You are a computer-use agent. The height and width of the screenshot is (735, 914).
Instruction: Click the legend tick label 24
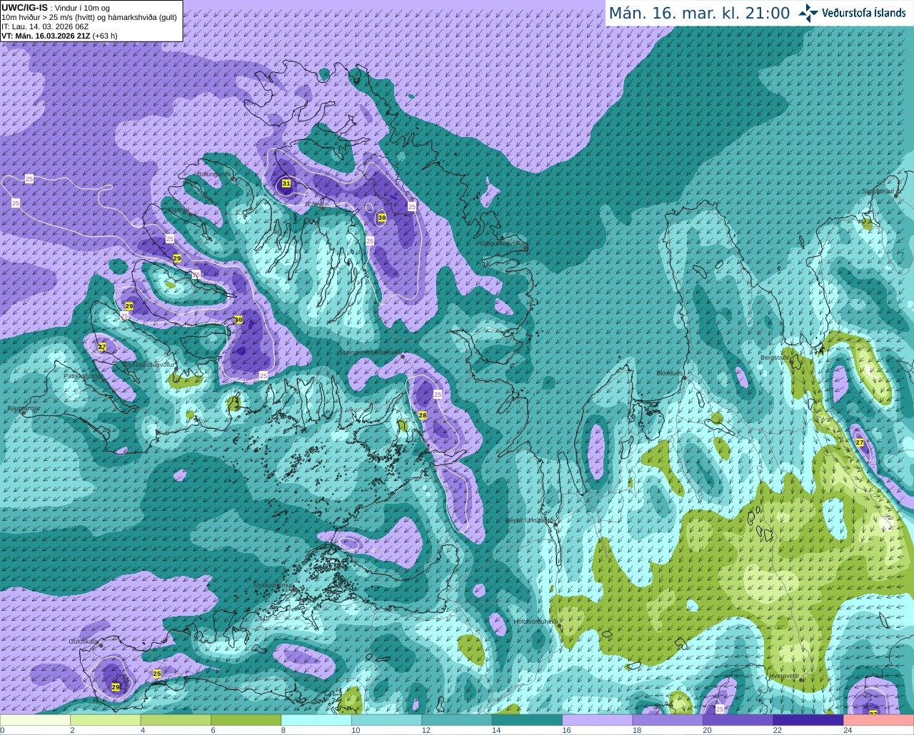pos(848,730)
